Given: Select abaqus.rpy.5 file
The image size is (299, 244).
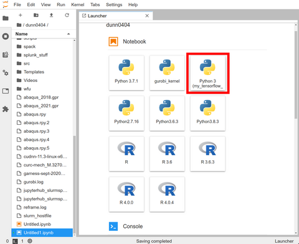Looking at the screenshot, I should click(x=42, y=148).
